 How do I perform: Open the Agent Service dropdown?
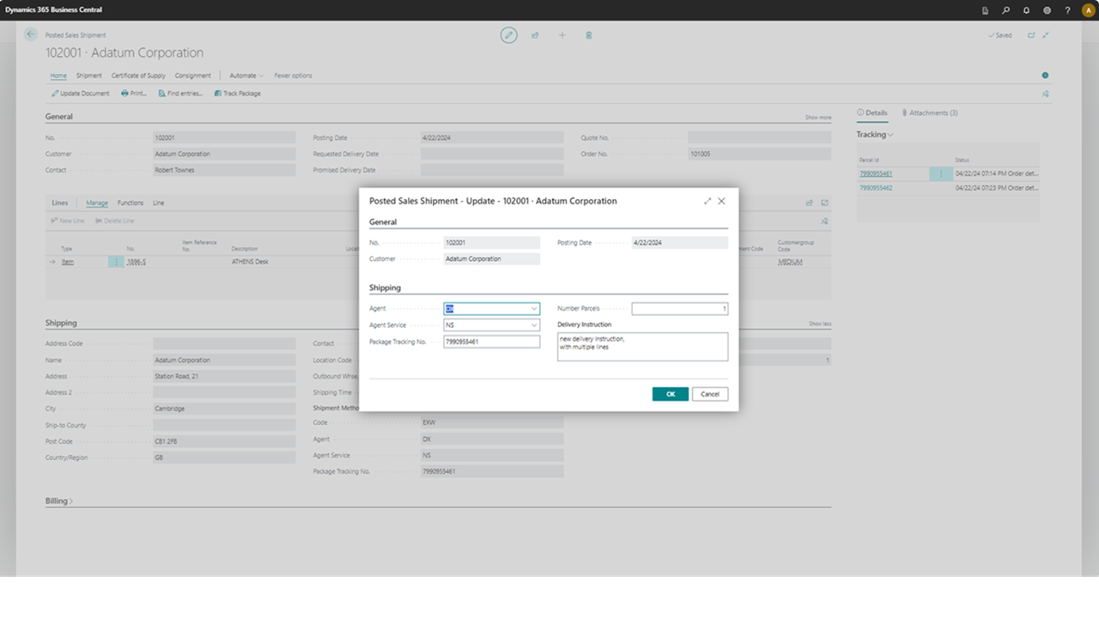[533, 325]
